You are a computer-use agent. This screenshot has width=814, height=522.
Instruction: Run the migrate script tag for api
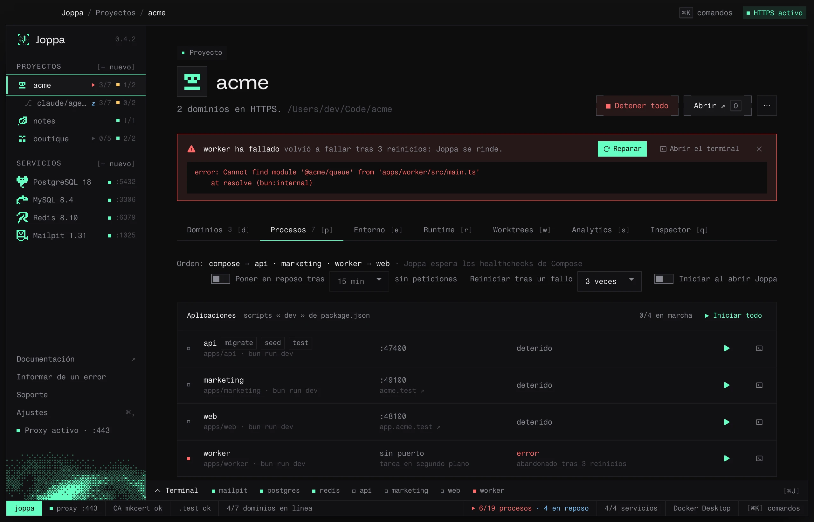pyautogui.click(x=238, y=343)
